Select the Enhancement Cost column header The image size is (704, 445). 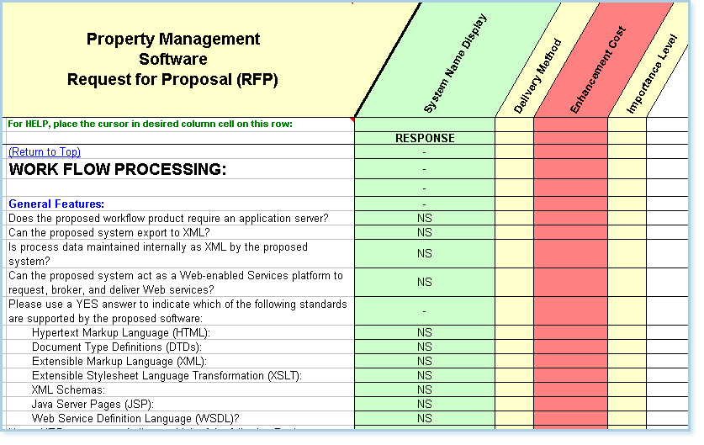pos(597,70)
